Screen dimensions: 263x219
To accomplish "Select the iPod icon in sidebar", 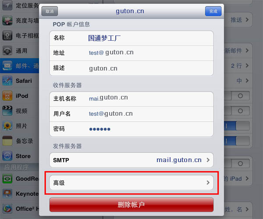I will pos(7,96).
